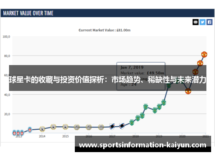Click the 80,0 value axis label
The width and height of the screenshot is (215, 156).
pos(7,56)
